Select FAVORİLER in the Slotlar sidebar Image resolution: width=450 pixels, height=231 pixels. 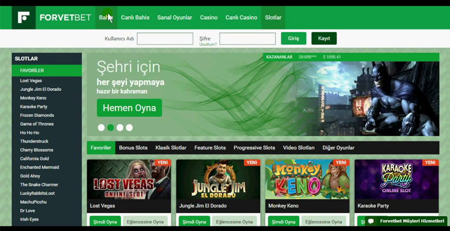(47, 70)
